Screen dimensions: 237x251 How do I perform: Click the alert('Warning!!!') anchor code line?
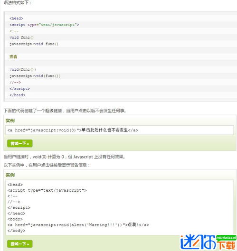click(78, 225)
